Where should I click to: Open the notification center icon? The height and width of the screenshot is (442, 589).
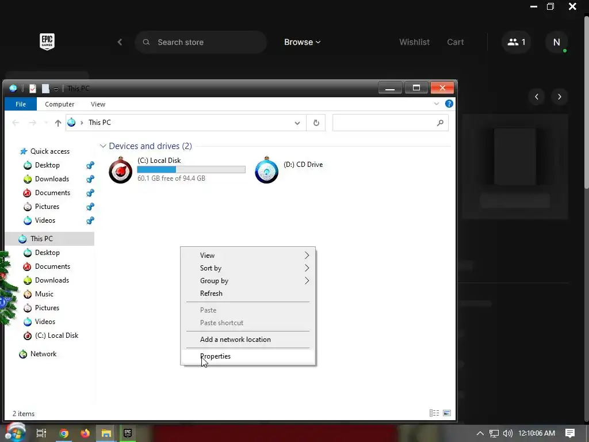[x=570, y=433]
